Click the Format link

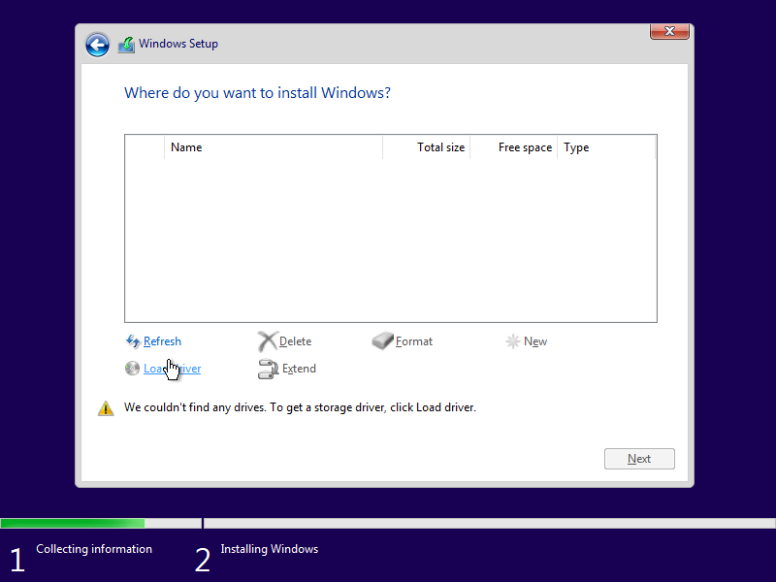point(414,341)
